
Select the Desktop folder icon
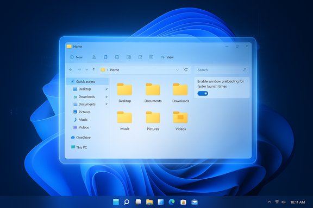click(x=124, y=89)
